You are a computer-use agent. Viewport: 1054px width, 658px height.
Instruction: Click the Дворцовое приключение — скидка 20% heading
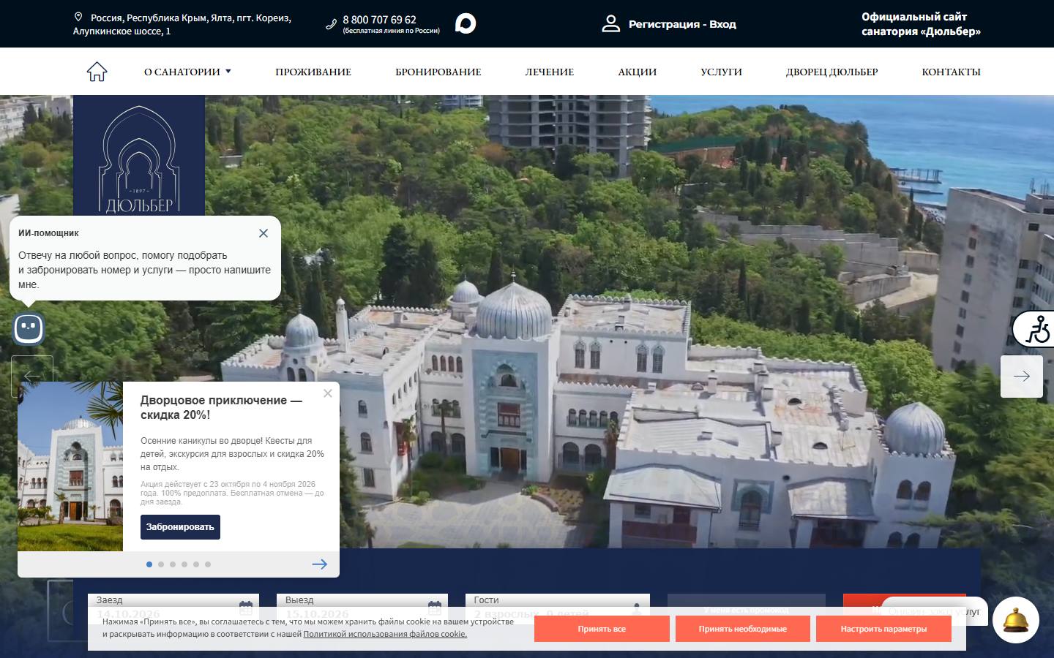tap(221, 408)
